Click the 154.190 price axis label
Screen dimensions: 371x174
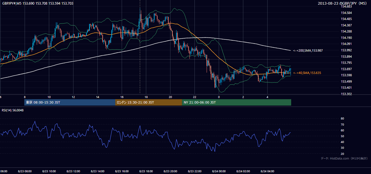346,38
